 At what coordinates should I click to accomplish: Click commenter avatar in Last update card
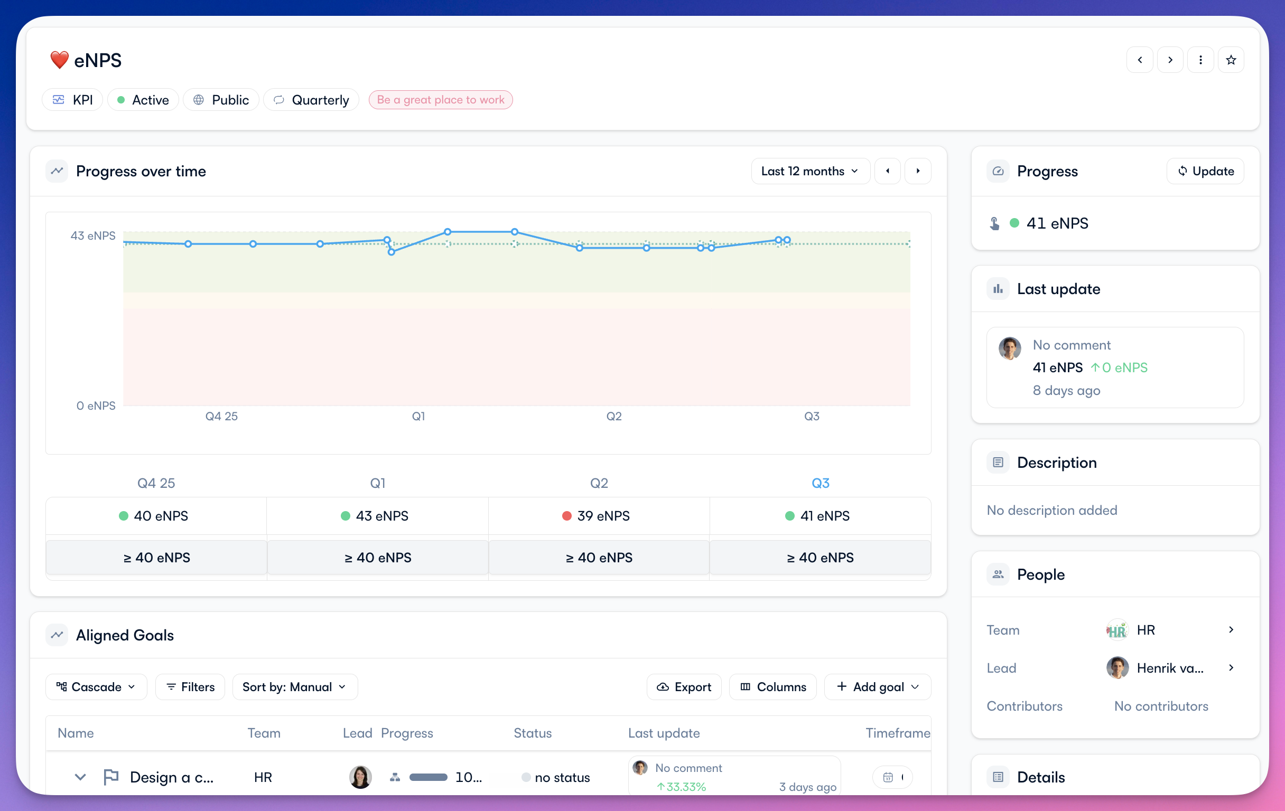click(1010, 348)
